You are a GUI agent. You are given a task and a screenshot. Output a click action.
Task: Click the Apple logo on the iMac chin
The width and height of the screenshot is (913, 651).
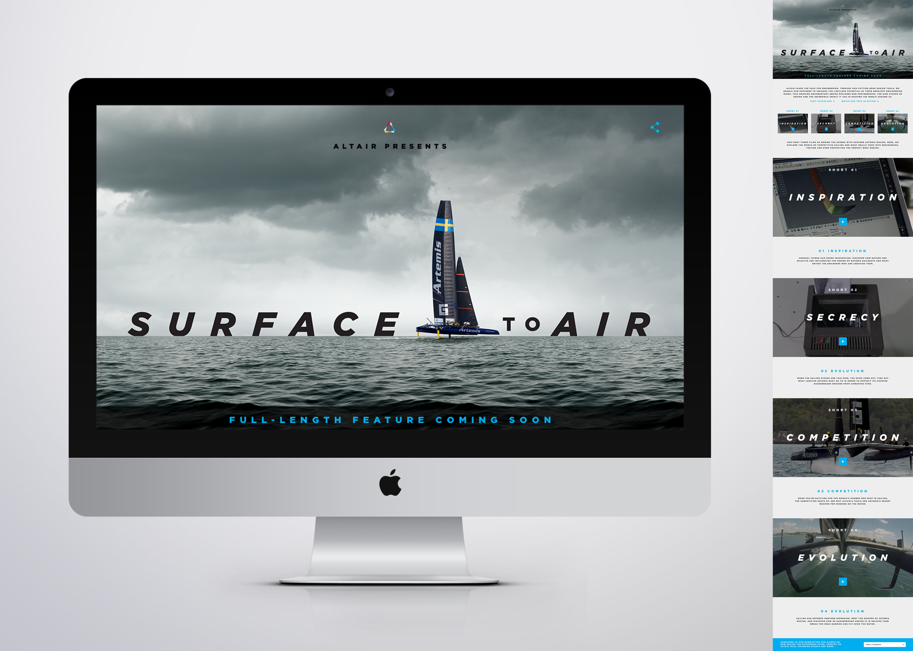(x=390, y=482)
